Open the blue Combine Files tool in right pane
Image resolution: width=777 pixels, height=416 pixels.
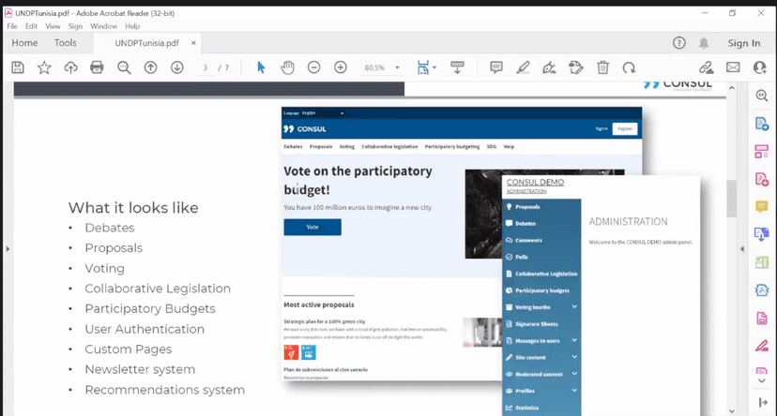(x=762, y=234)
